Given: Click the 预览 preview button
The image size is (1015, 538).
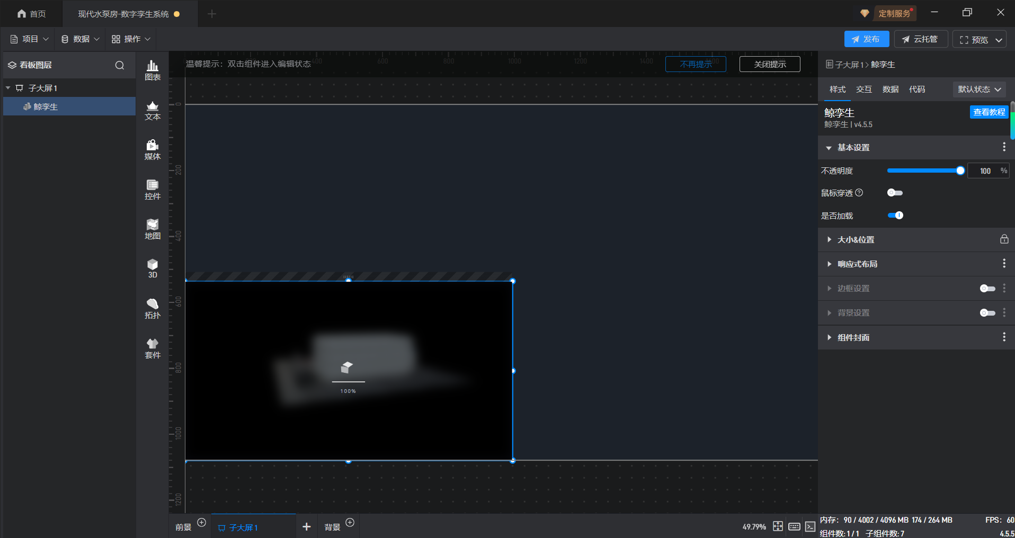Looking at the screenshot, I should pyautogui.click(x=974, y=40).
